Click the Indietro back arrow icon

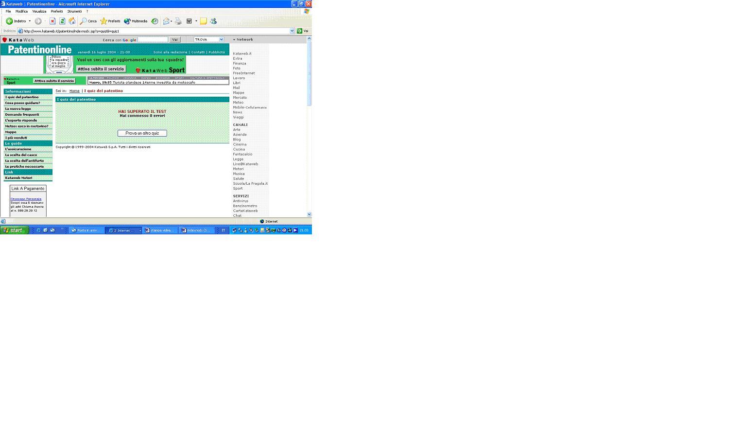click(x=9, y=21)
